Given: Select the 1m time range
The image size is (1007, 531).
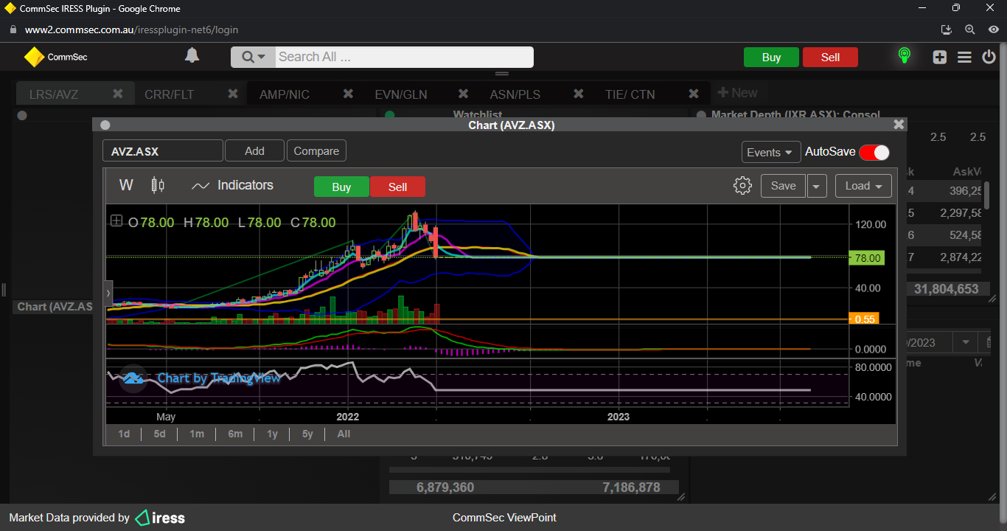Looking at the screenshot, I should [x=197, y=434].
